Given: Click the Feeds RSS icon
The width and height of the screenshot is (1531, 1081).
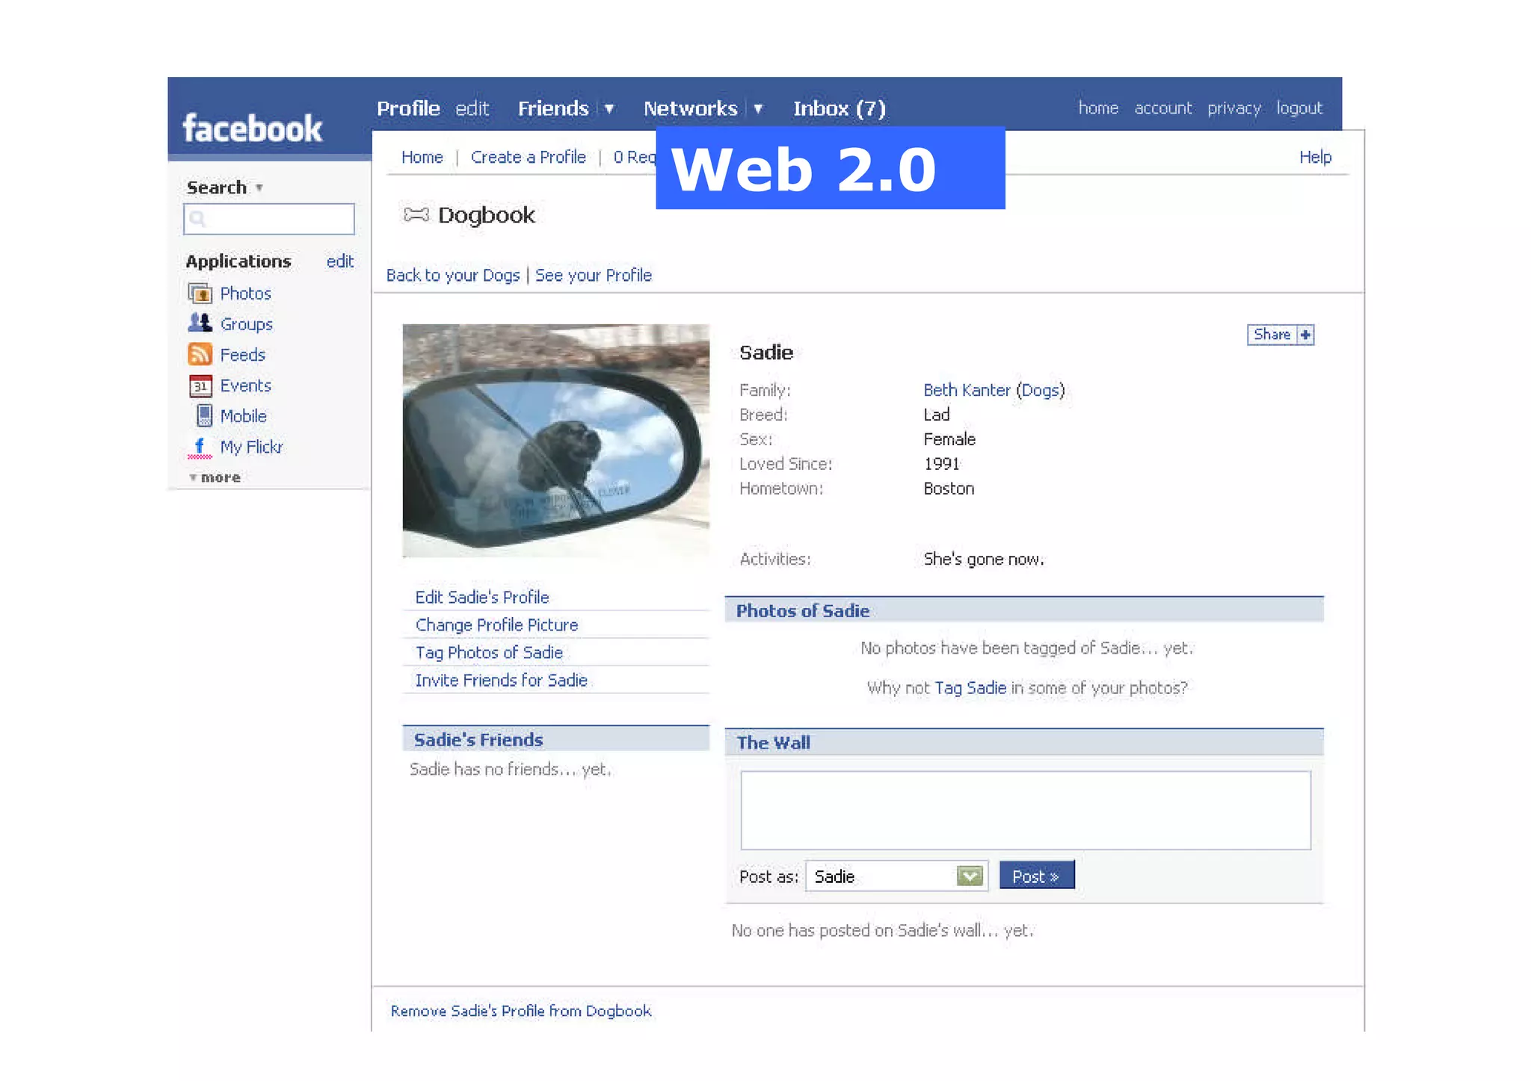Looking at the screenshot, I should pyautogui.click(x=200, y=354).
